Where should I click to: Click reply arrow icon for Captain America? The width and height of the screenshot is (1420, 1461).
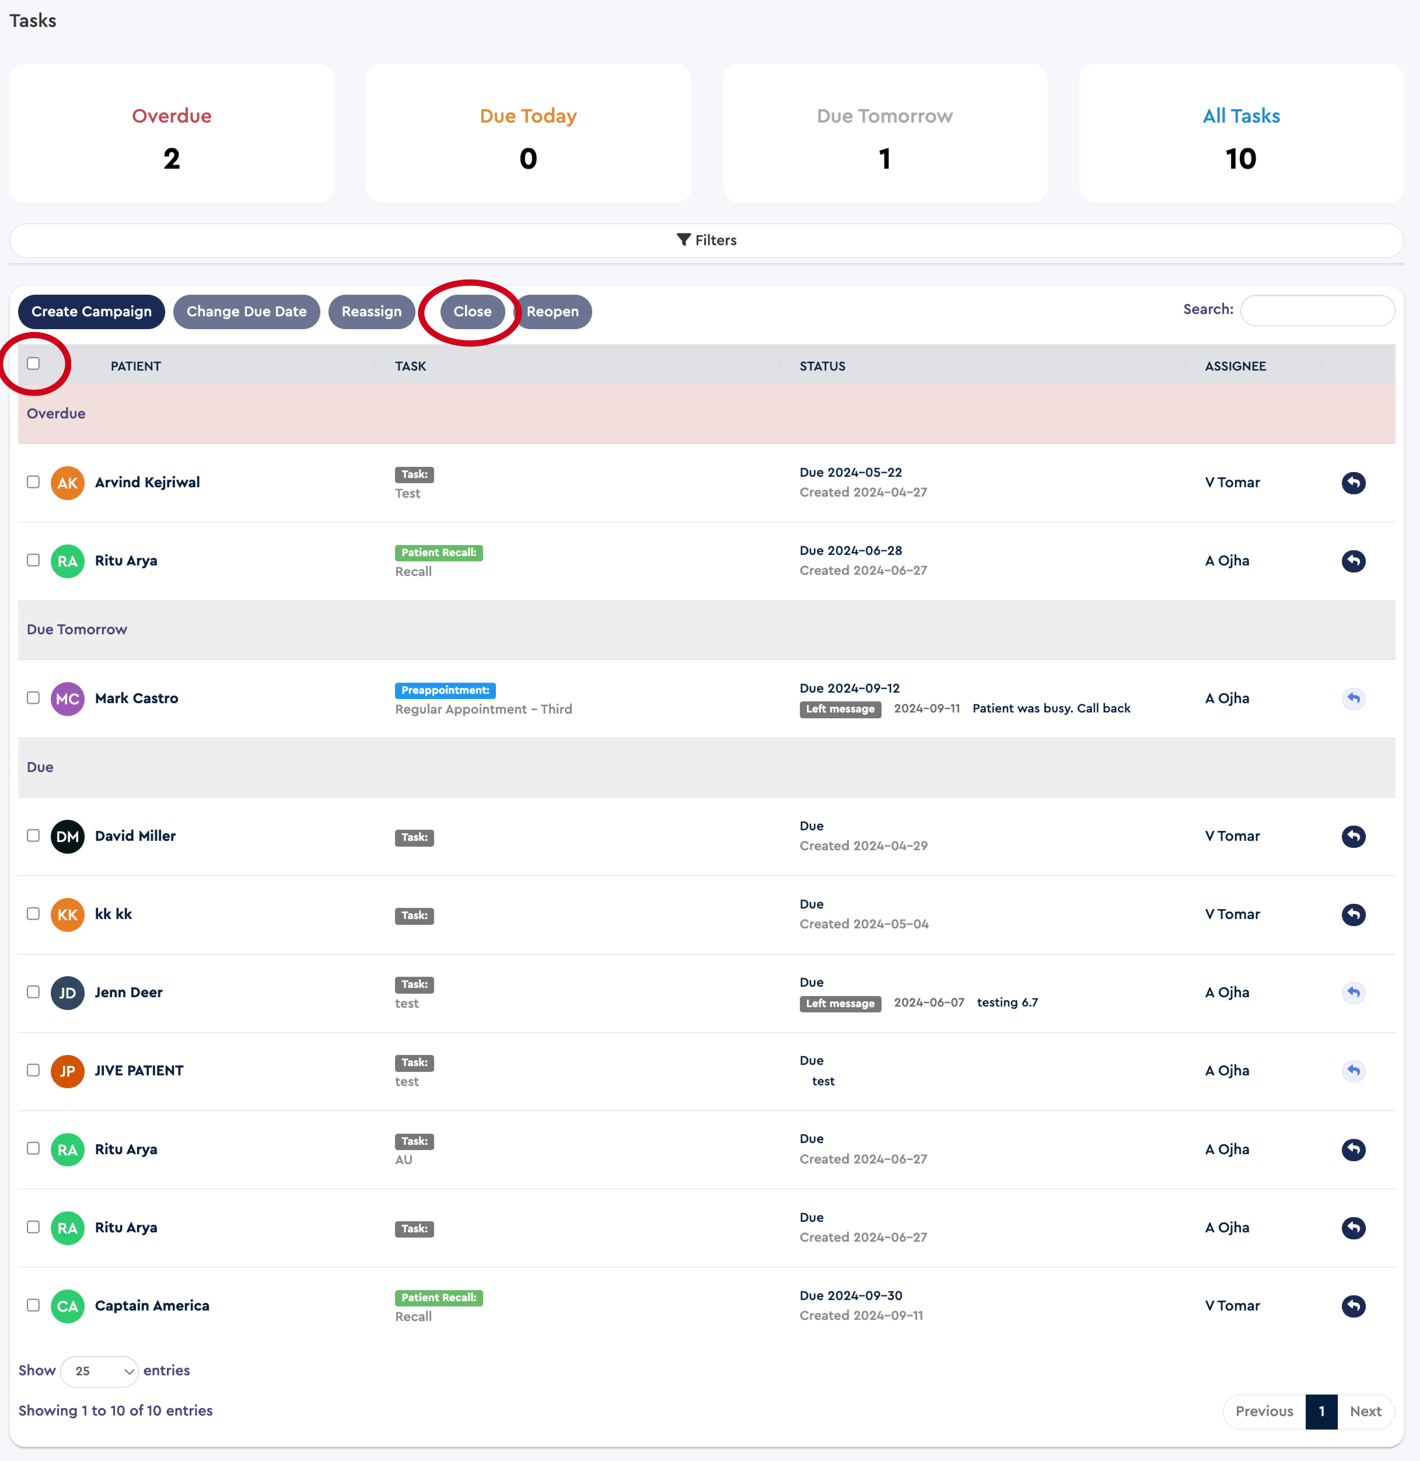1353,1306
